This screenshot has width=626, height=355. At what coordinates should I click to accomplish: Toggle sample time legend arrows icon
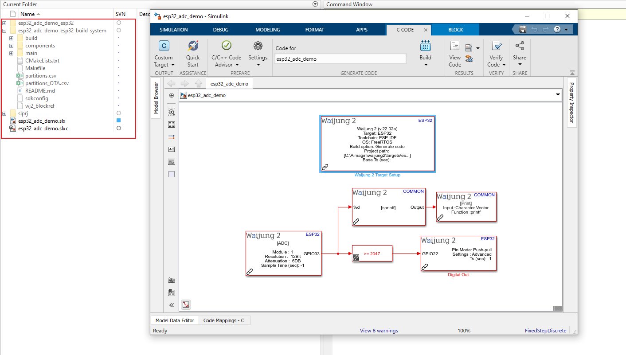pos(172,137)
